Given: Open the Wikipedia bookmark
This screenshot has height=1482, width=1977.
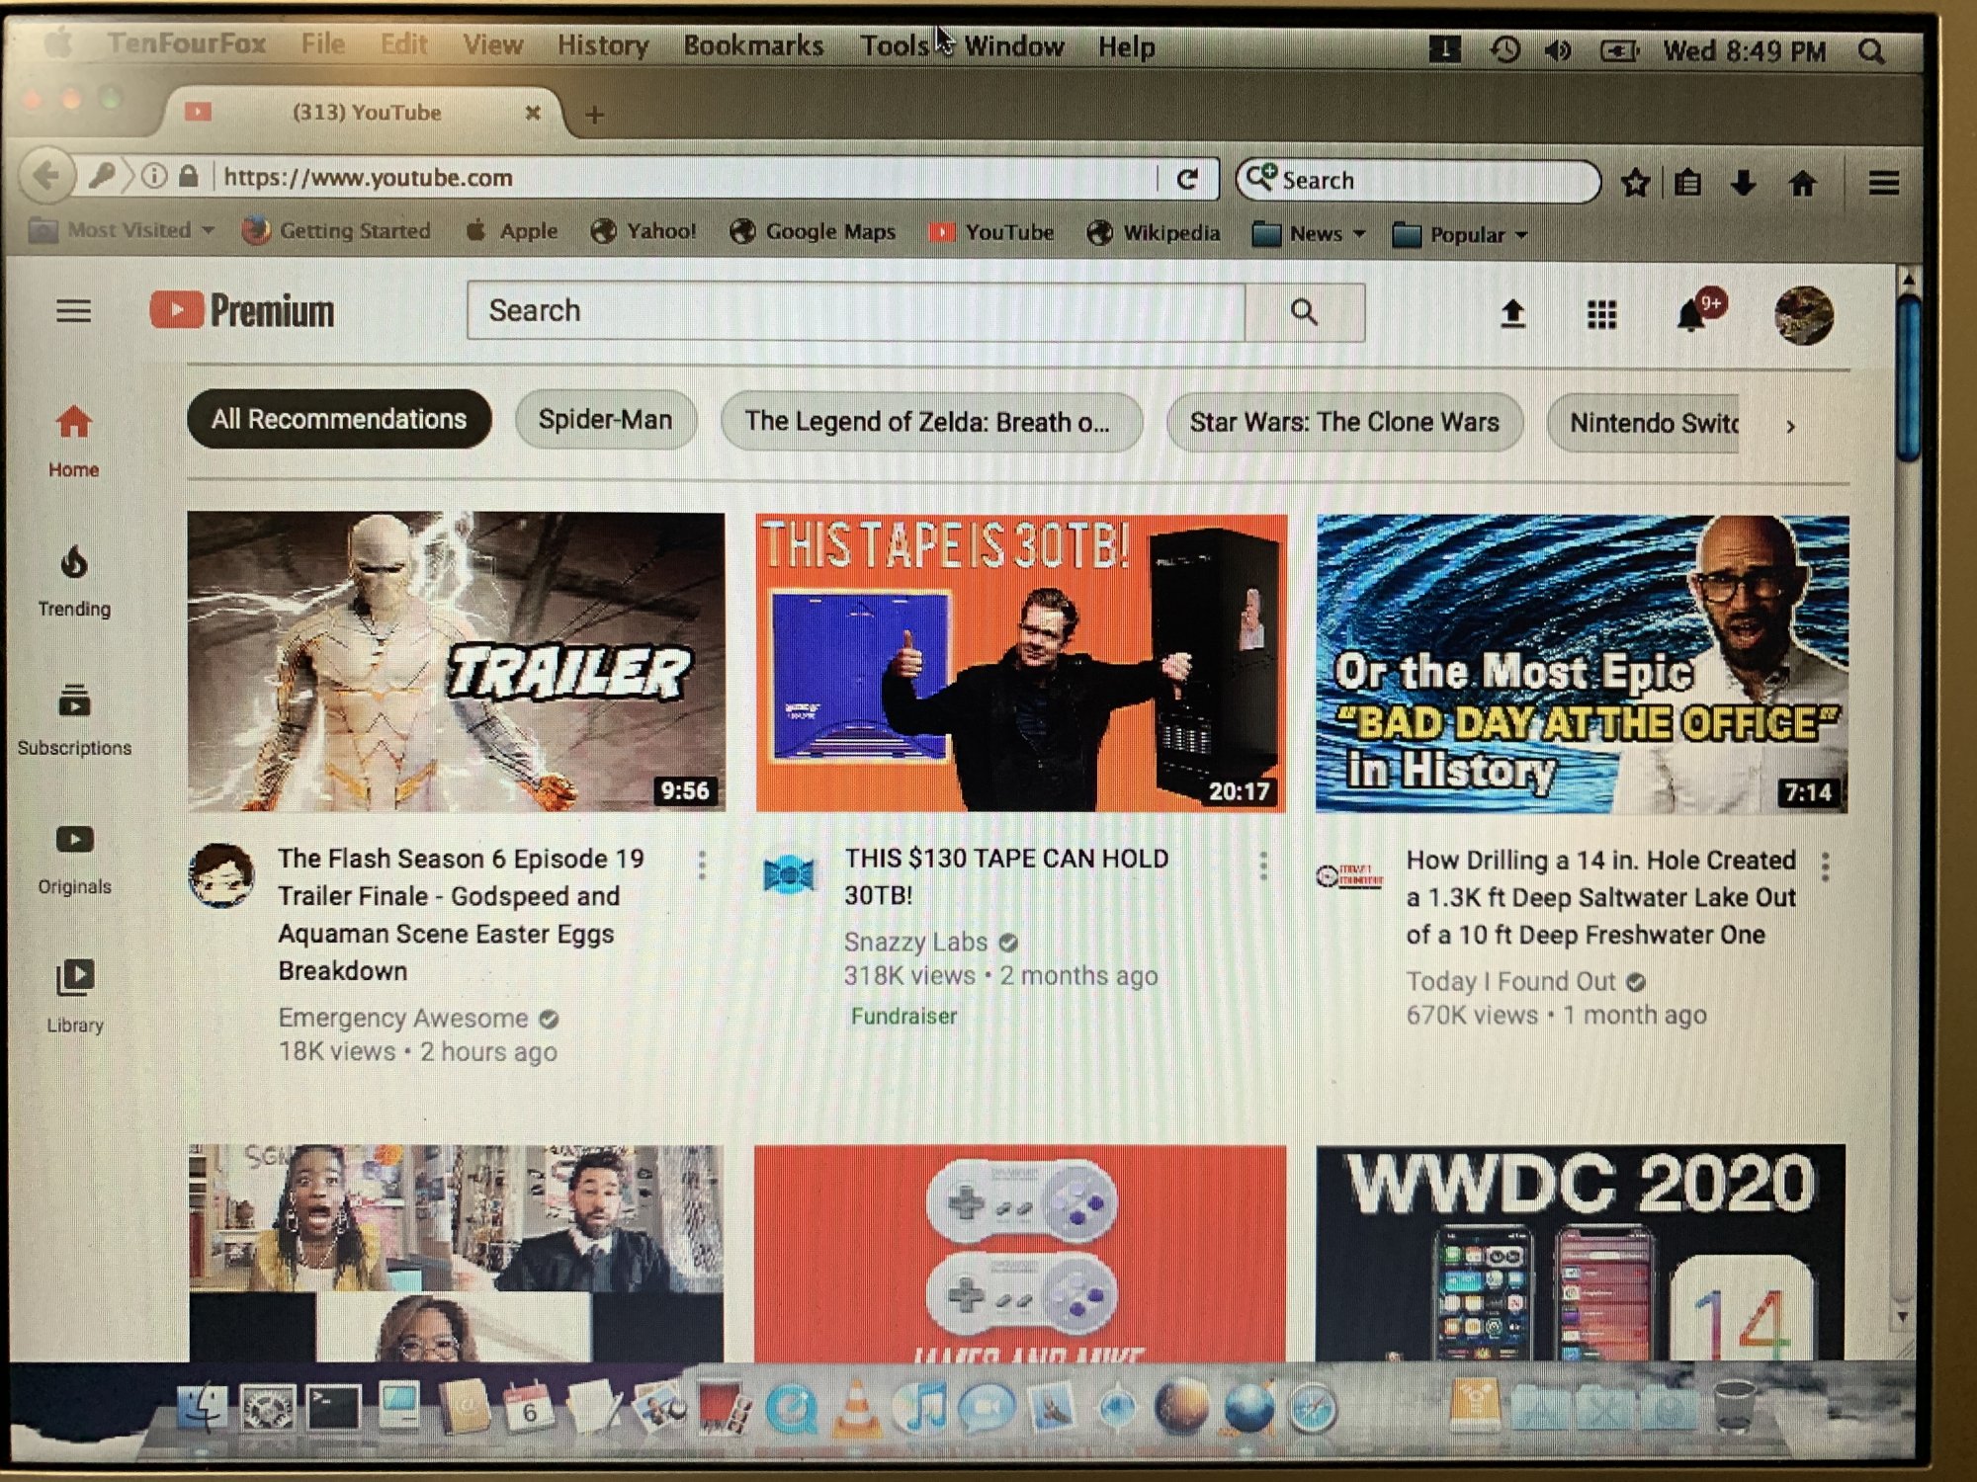Looking at the screenshot, I should [1155, 233].
